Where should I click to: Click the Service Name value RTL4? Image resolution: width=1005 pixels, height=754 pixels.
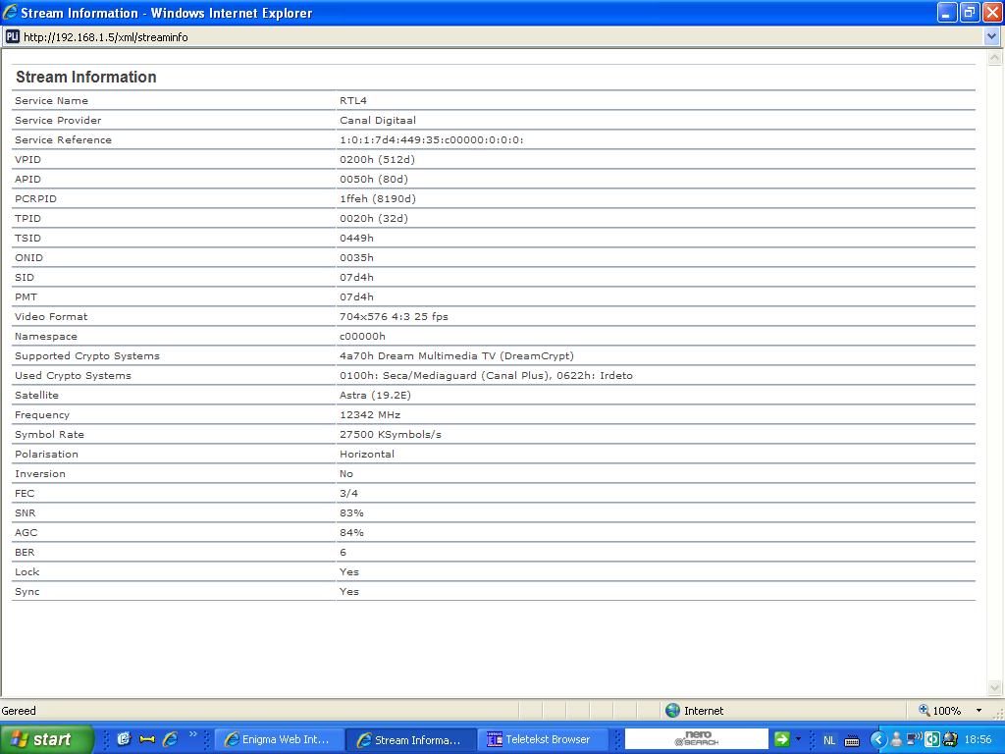click(353, 101)
